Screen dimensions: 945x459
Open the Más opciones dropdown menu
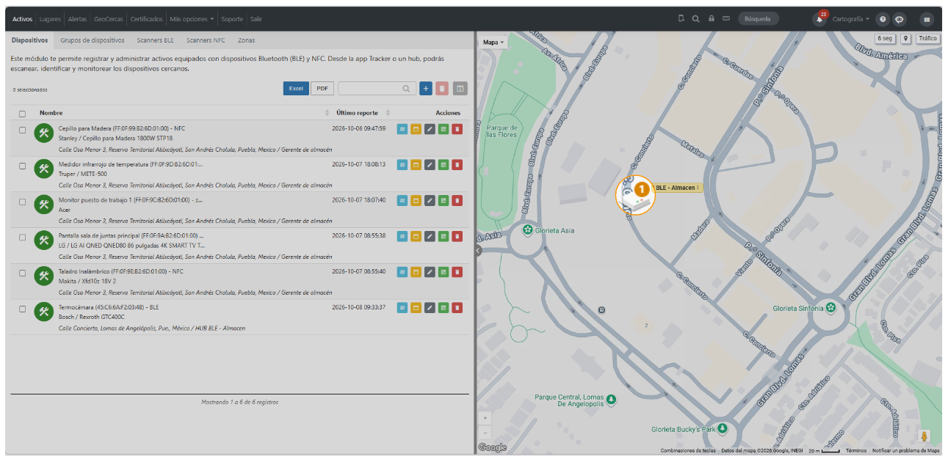(192, 19)
